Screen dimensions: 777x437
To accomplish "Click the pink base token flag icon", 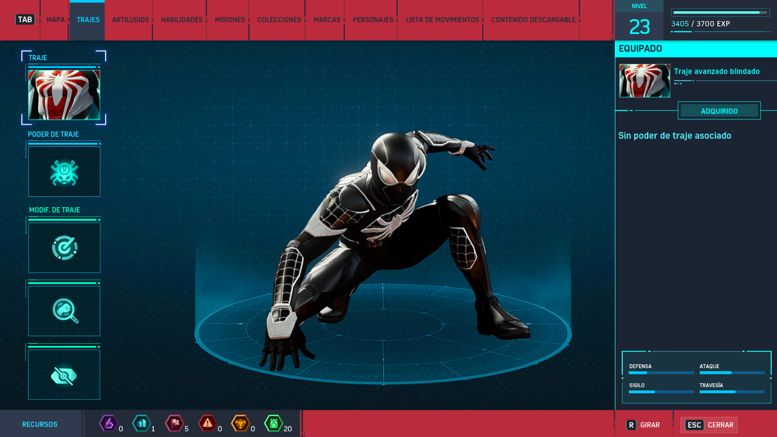I will [175, 424].
